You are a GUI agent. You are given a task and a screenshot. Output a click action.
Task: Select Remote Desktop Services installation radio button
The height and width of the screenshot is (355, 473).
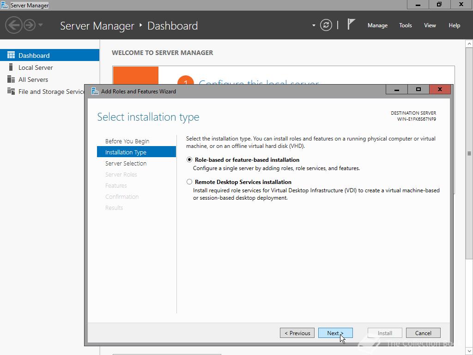pos(189,182)
